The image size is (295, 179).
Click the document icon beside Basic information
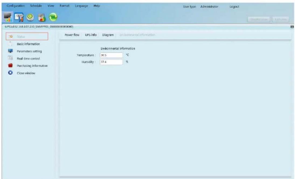pos(10,44)
